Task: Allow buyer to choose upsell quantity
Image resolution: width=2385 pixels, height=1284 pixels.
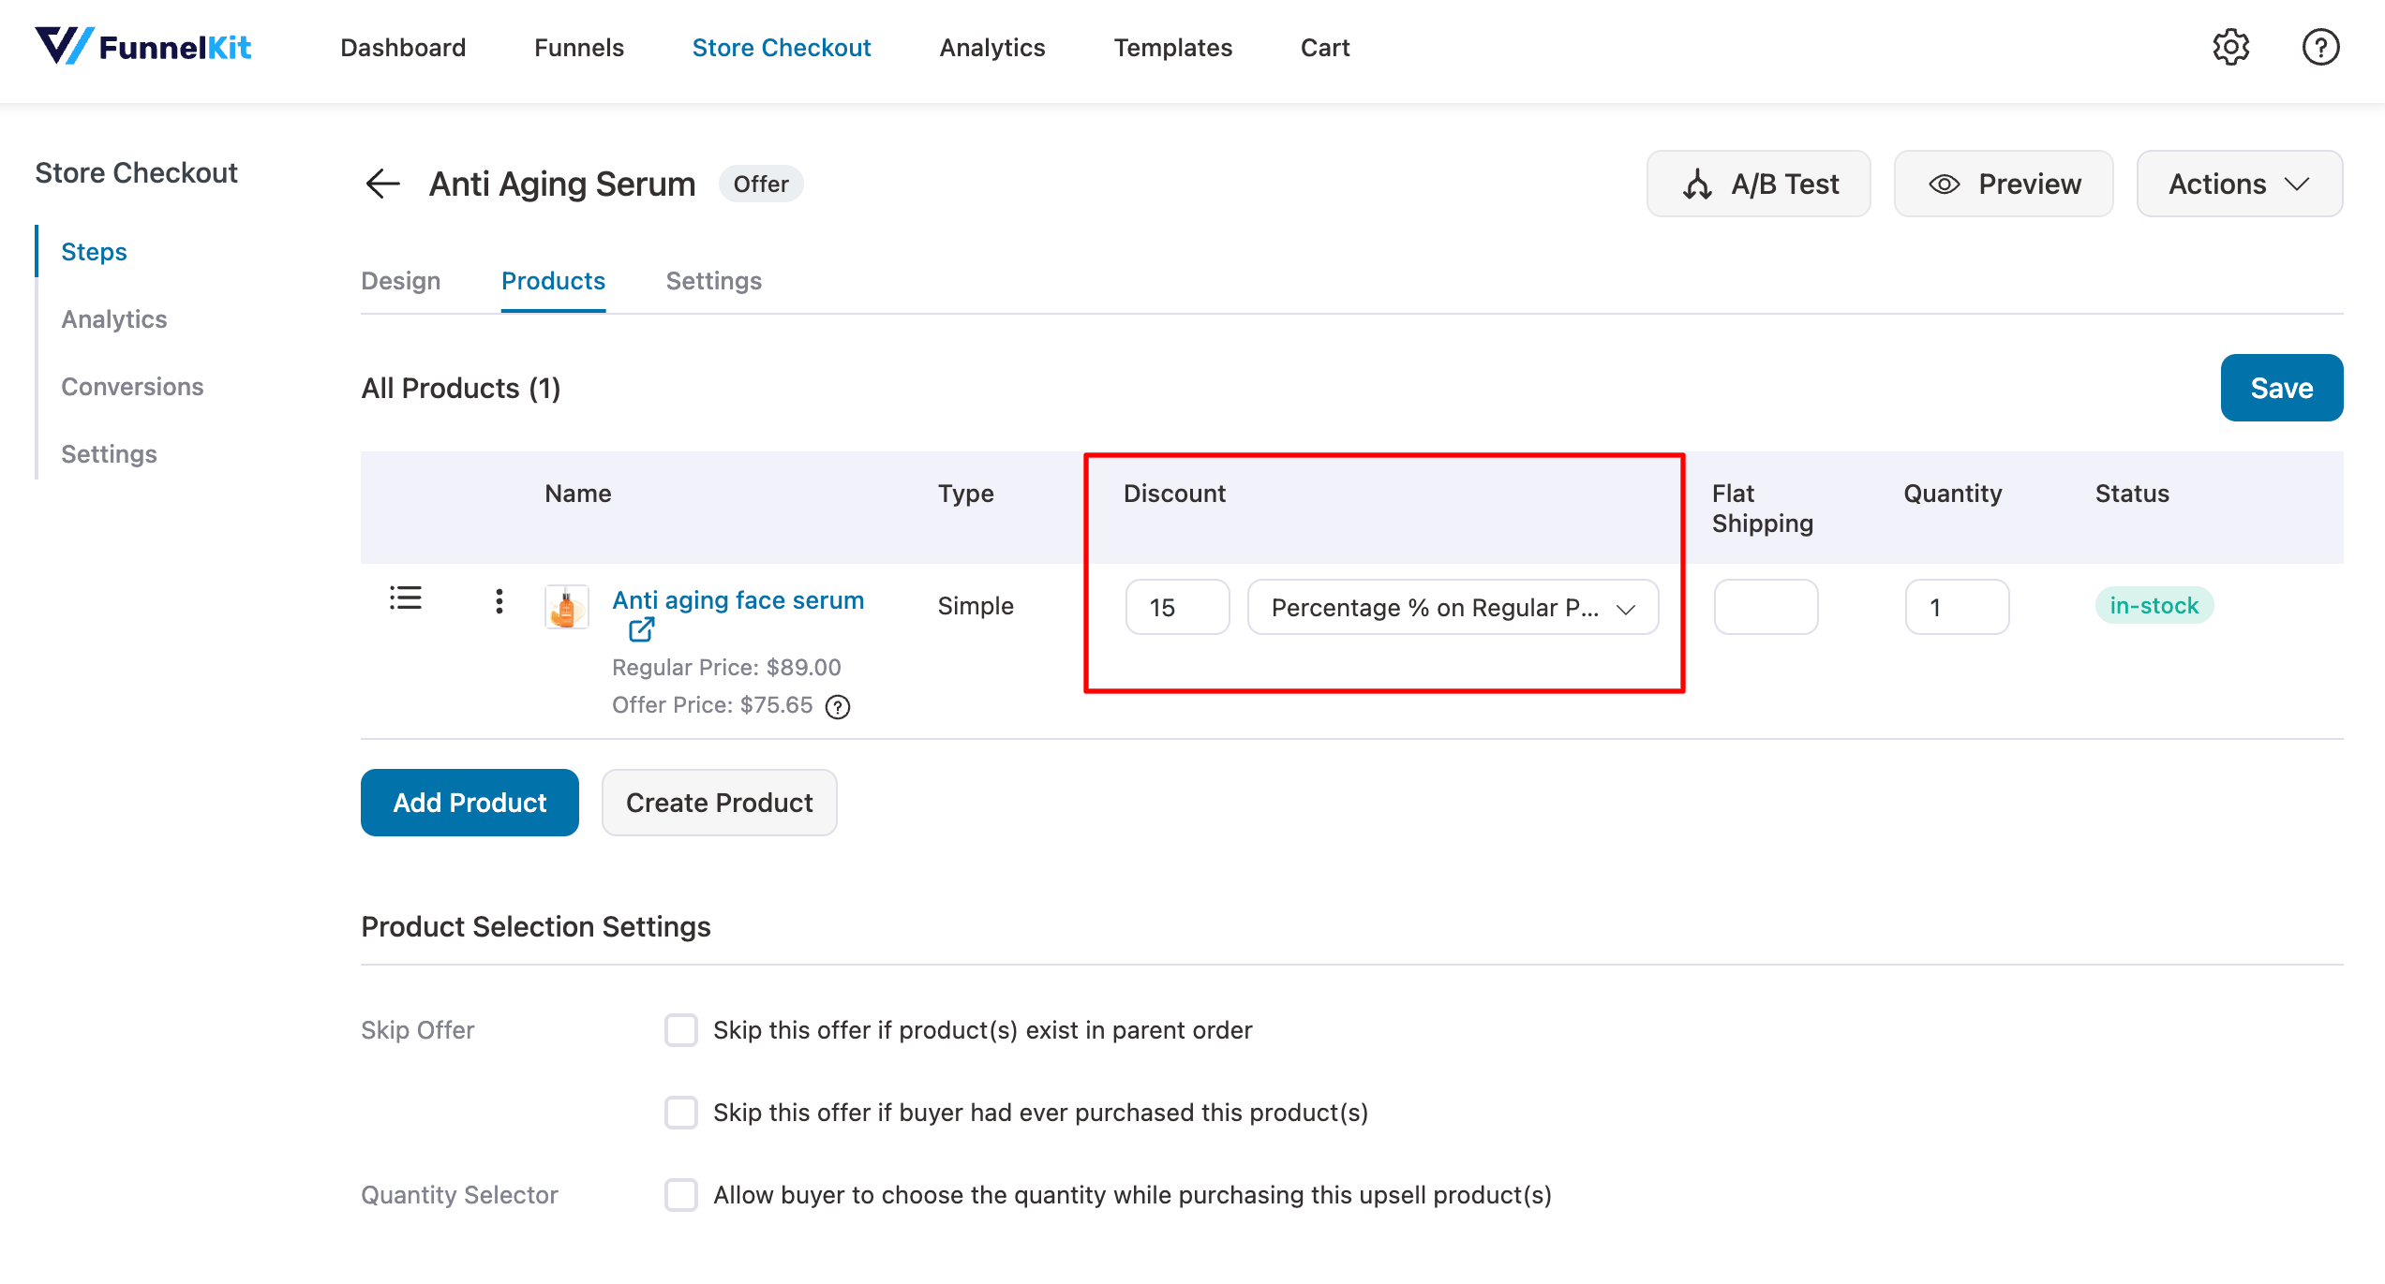Action: point(681,1195)
